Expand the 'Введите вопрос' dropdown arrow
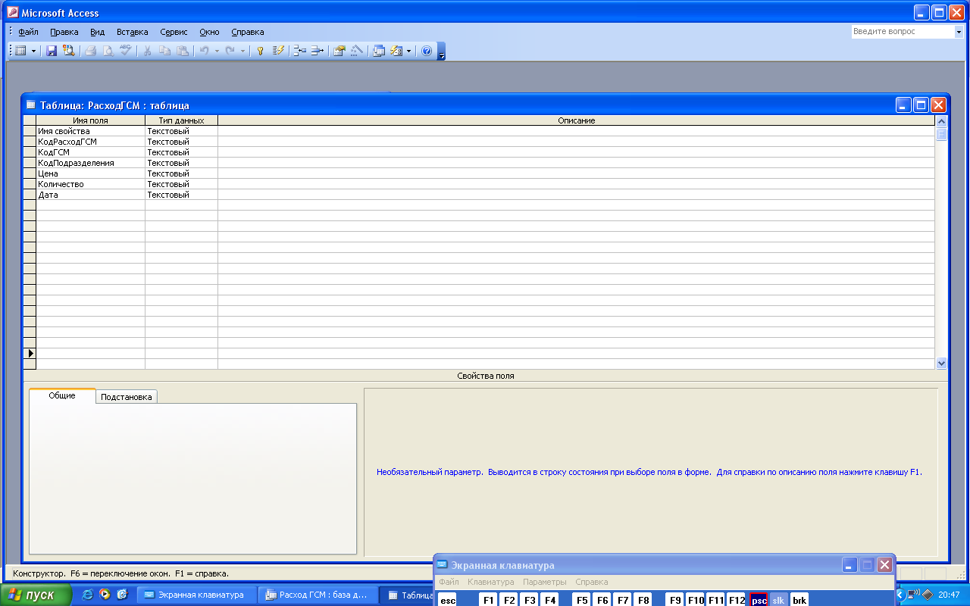Screen dimensions: 970x606 959,32
